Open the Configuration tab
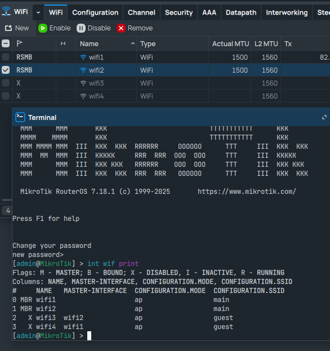 click(95, 12)
